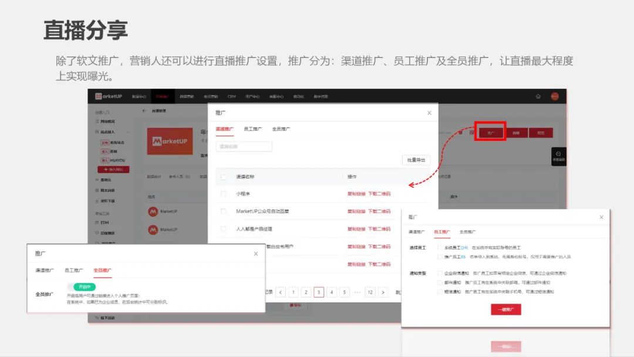Click the red plus add-site sidebar button
The width and height of the screenshot is (634, 357).
[113, 170]
